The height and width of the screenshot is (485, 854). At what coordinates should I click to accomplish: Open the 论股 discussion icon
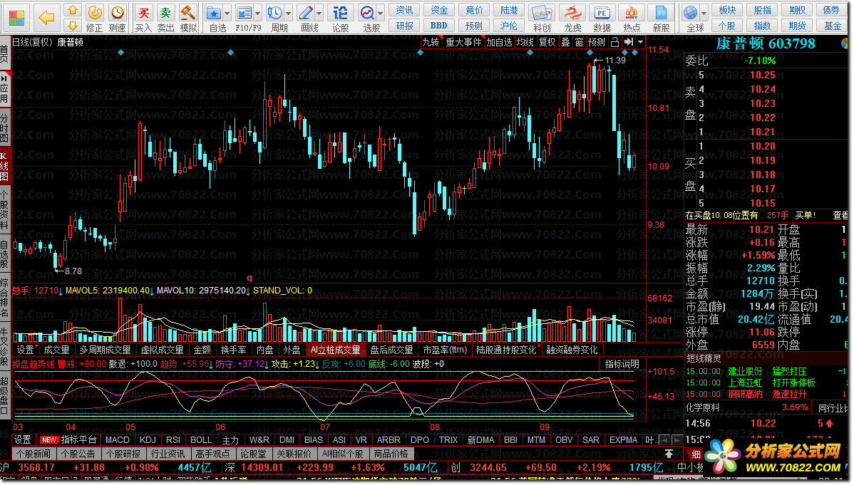click(341, 13)
